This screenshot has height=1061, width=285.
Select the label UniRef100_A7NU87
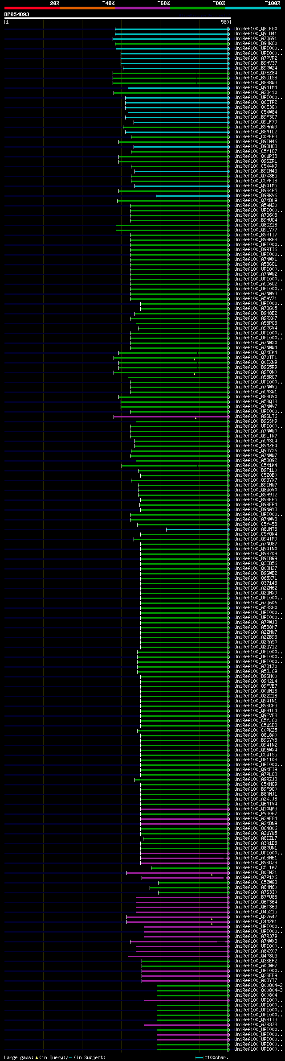tap(256, 544)
